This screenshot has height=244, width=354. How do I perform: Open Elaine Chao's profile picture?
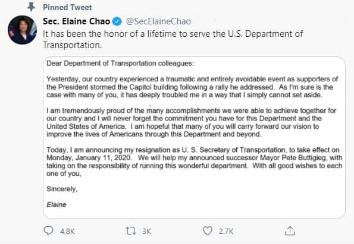coord(22,30)
